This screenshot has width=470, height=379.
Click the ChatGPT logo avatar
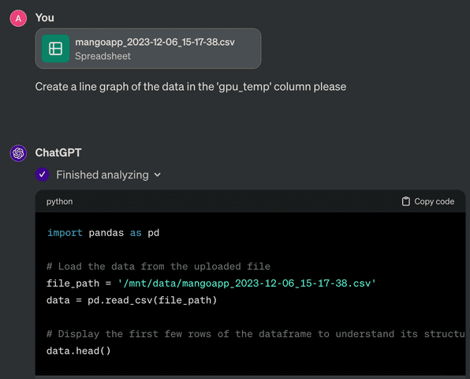click(x=18, y=153)
